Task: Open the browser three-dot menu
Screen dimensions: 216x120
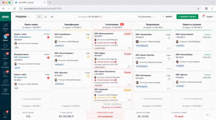Action: [x=212, y=9]
